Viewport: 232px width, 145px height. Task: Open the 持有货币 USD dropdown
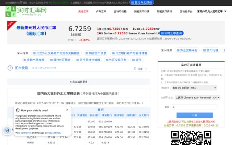pyautogui.click(x=194, y=88)
